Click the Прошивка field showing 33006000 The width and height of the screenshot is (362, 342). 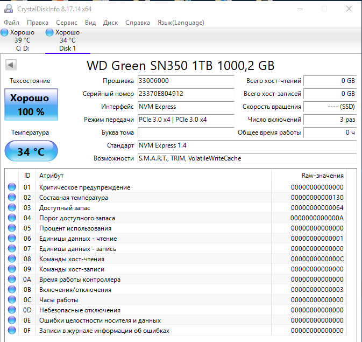pos(186,81)
